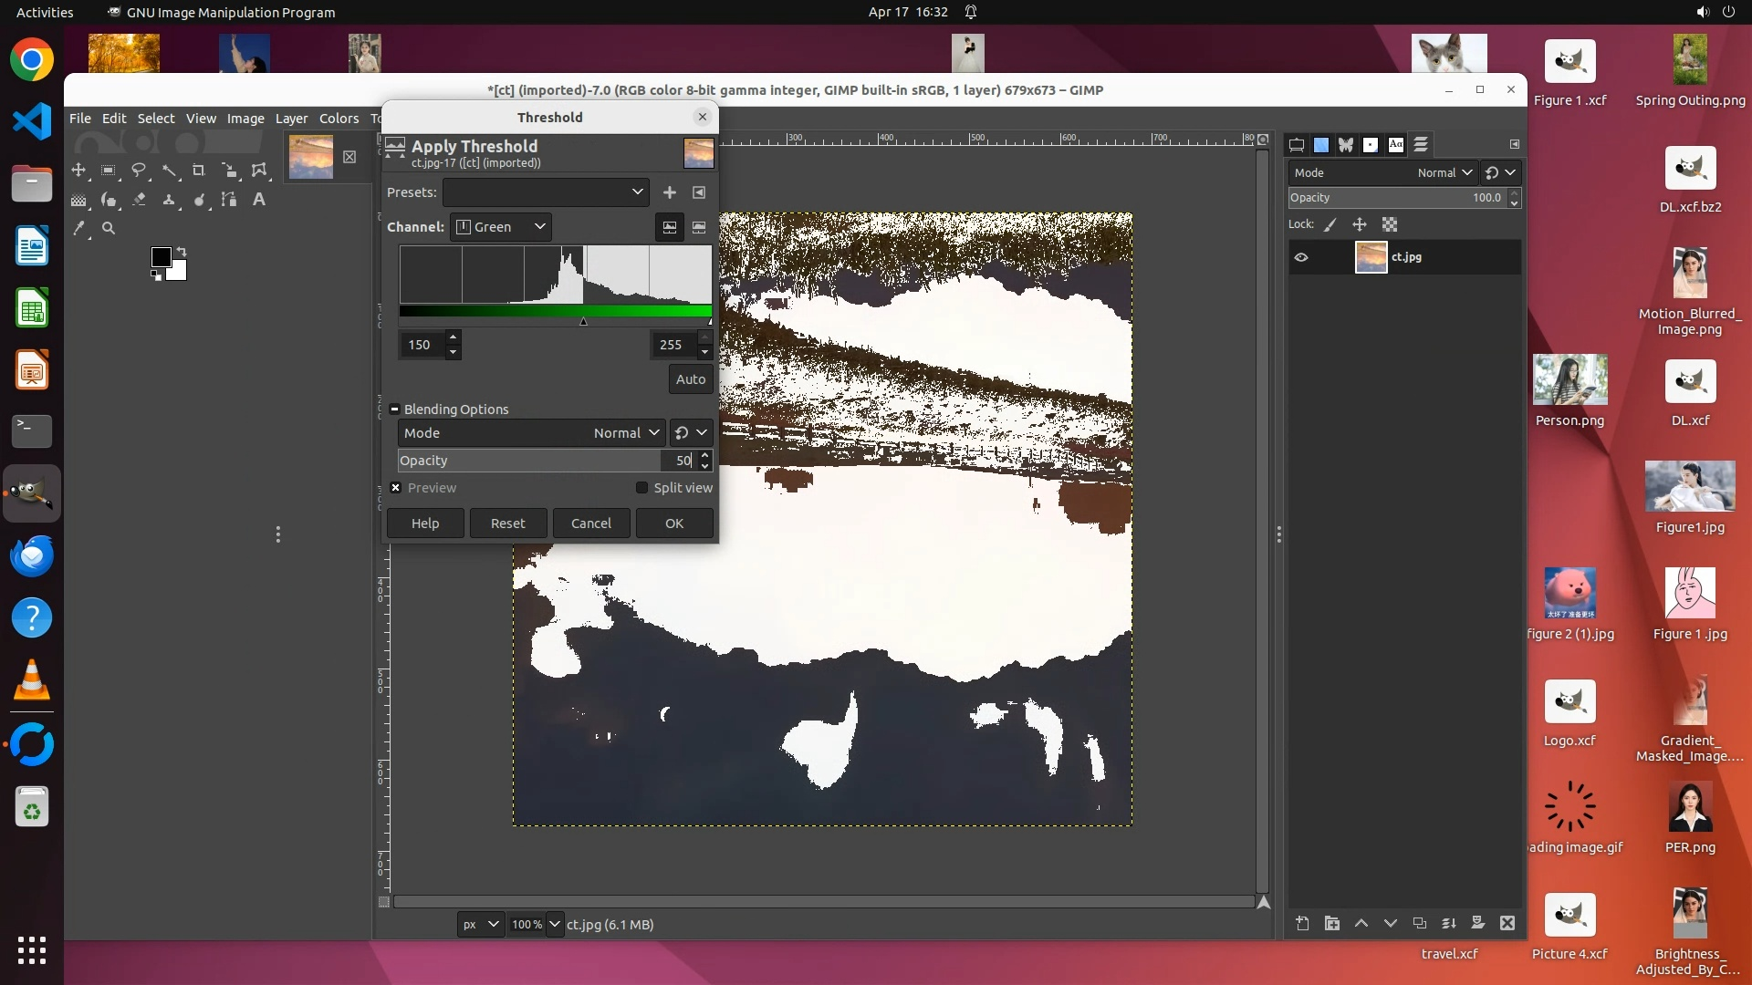Open the Channel dropdown showing Green
The height and width of the screenshot is (985, 1752).
coord(501,227)
